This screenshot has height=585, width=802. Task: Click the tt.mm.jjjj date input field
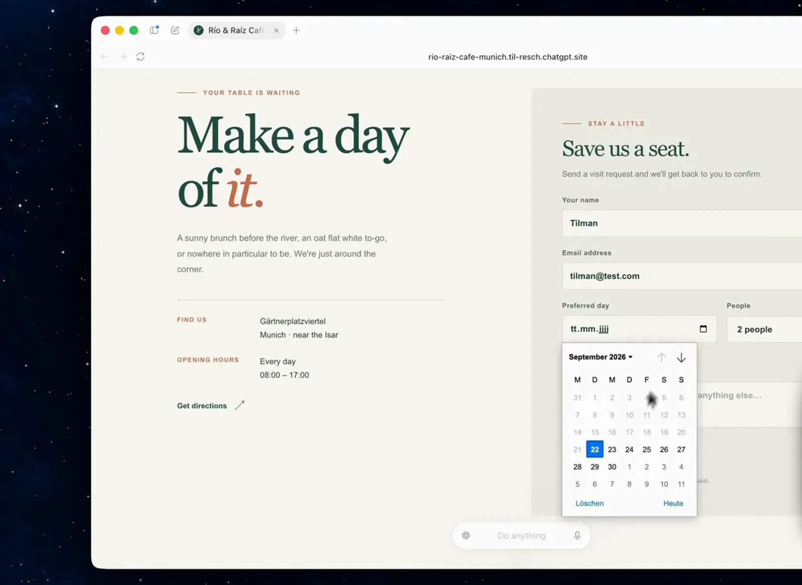point(639,329)
